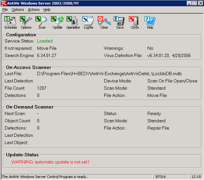Click On-Demand Scan Mode 'Standard'

pos(156,121)
